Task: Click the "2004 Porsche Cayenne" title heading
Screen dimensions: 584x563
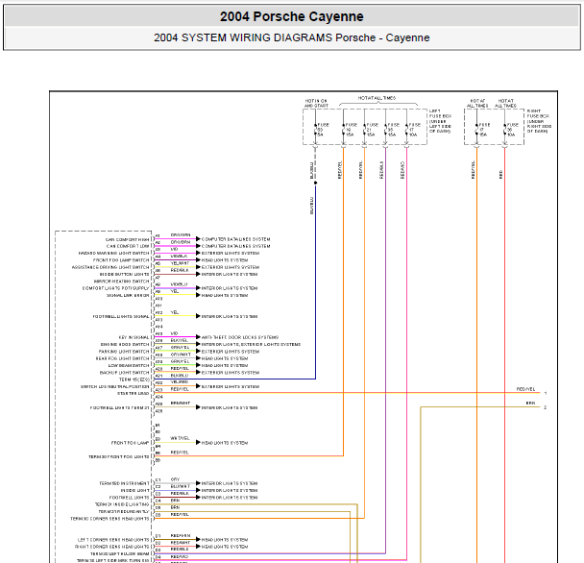Action: point(291,16)
